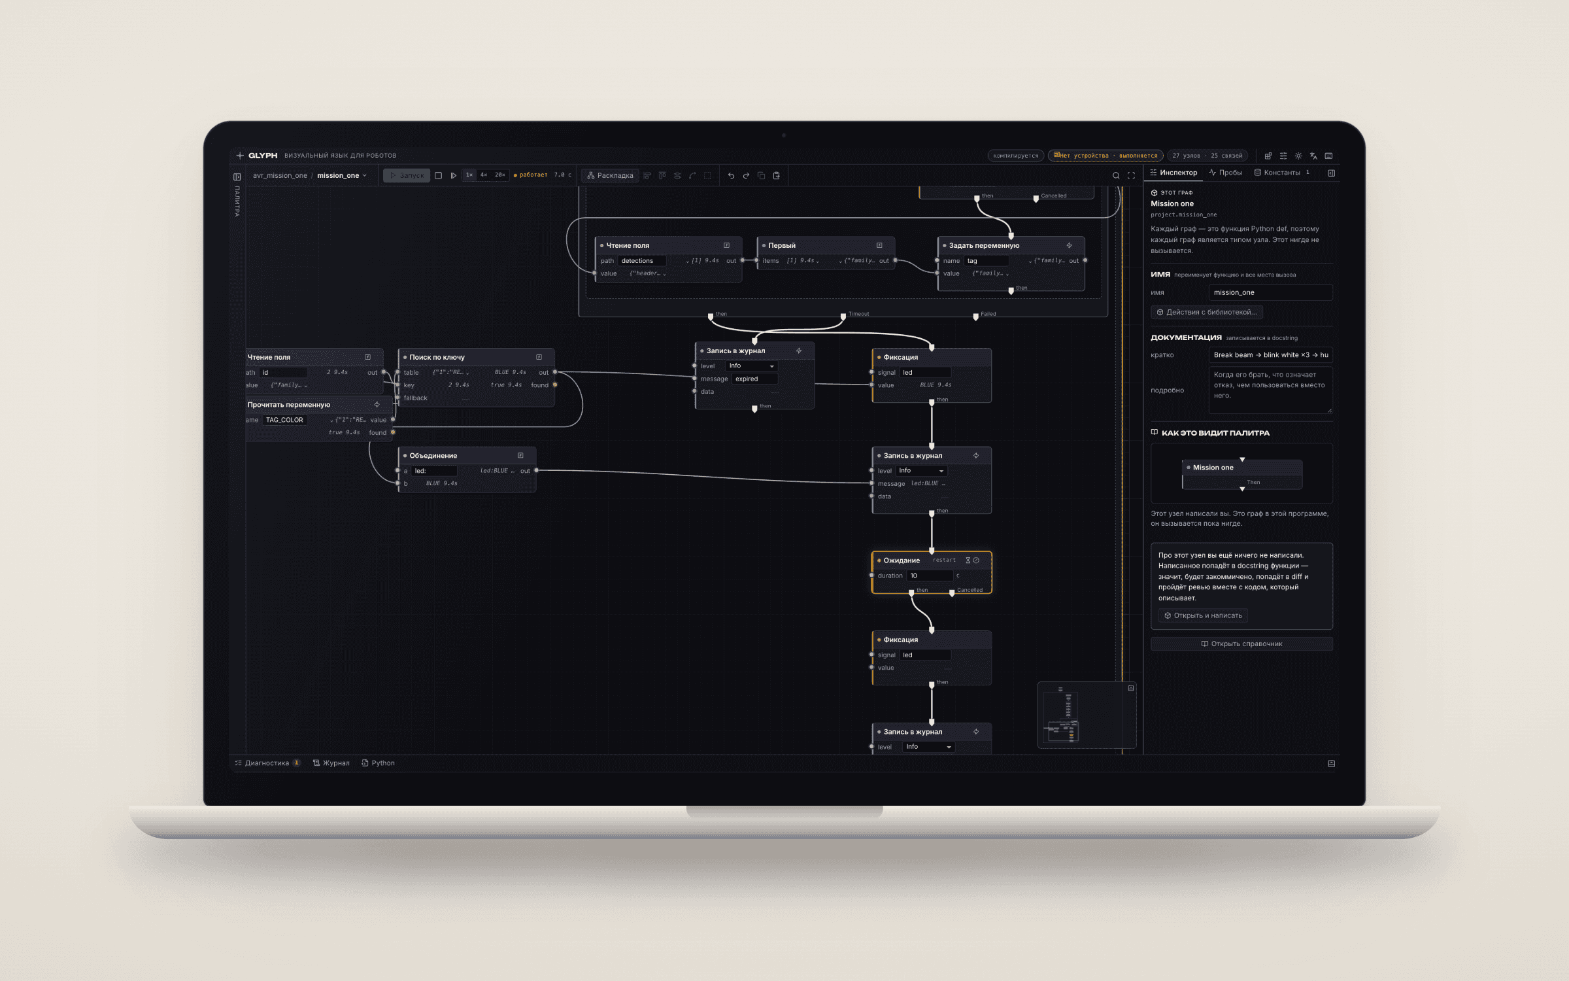Expand the Раскладка layout menu

tap(611, 175)
